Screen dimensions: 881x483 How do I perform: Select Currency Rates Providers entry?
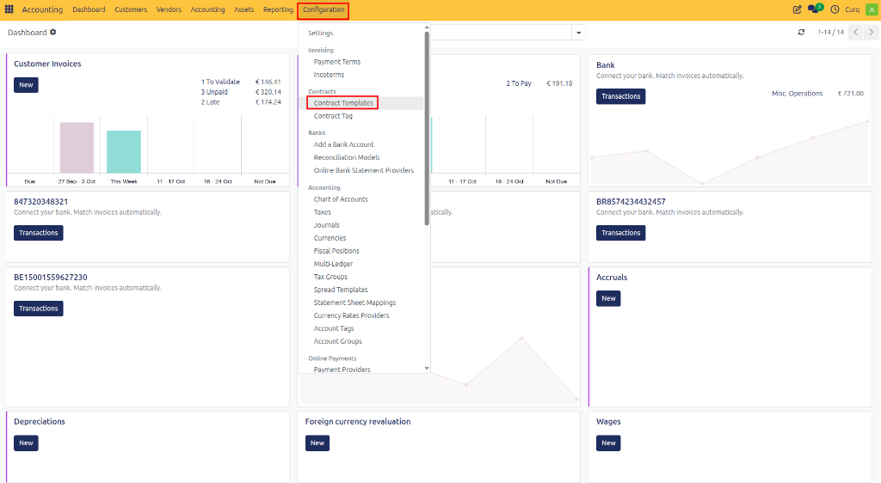point(351,315)
